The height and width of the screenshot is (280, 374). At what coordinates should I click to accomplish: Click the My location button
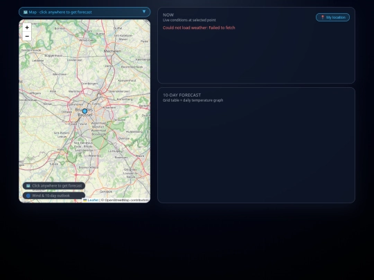tap(332, 17)
